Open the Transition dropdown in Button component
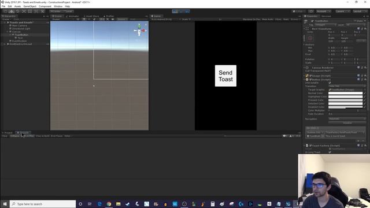Viewport: 370px width, 208px height. pos(347,86)
